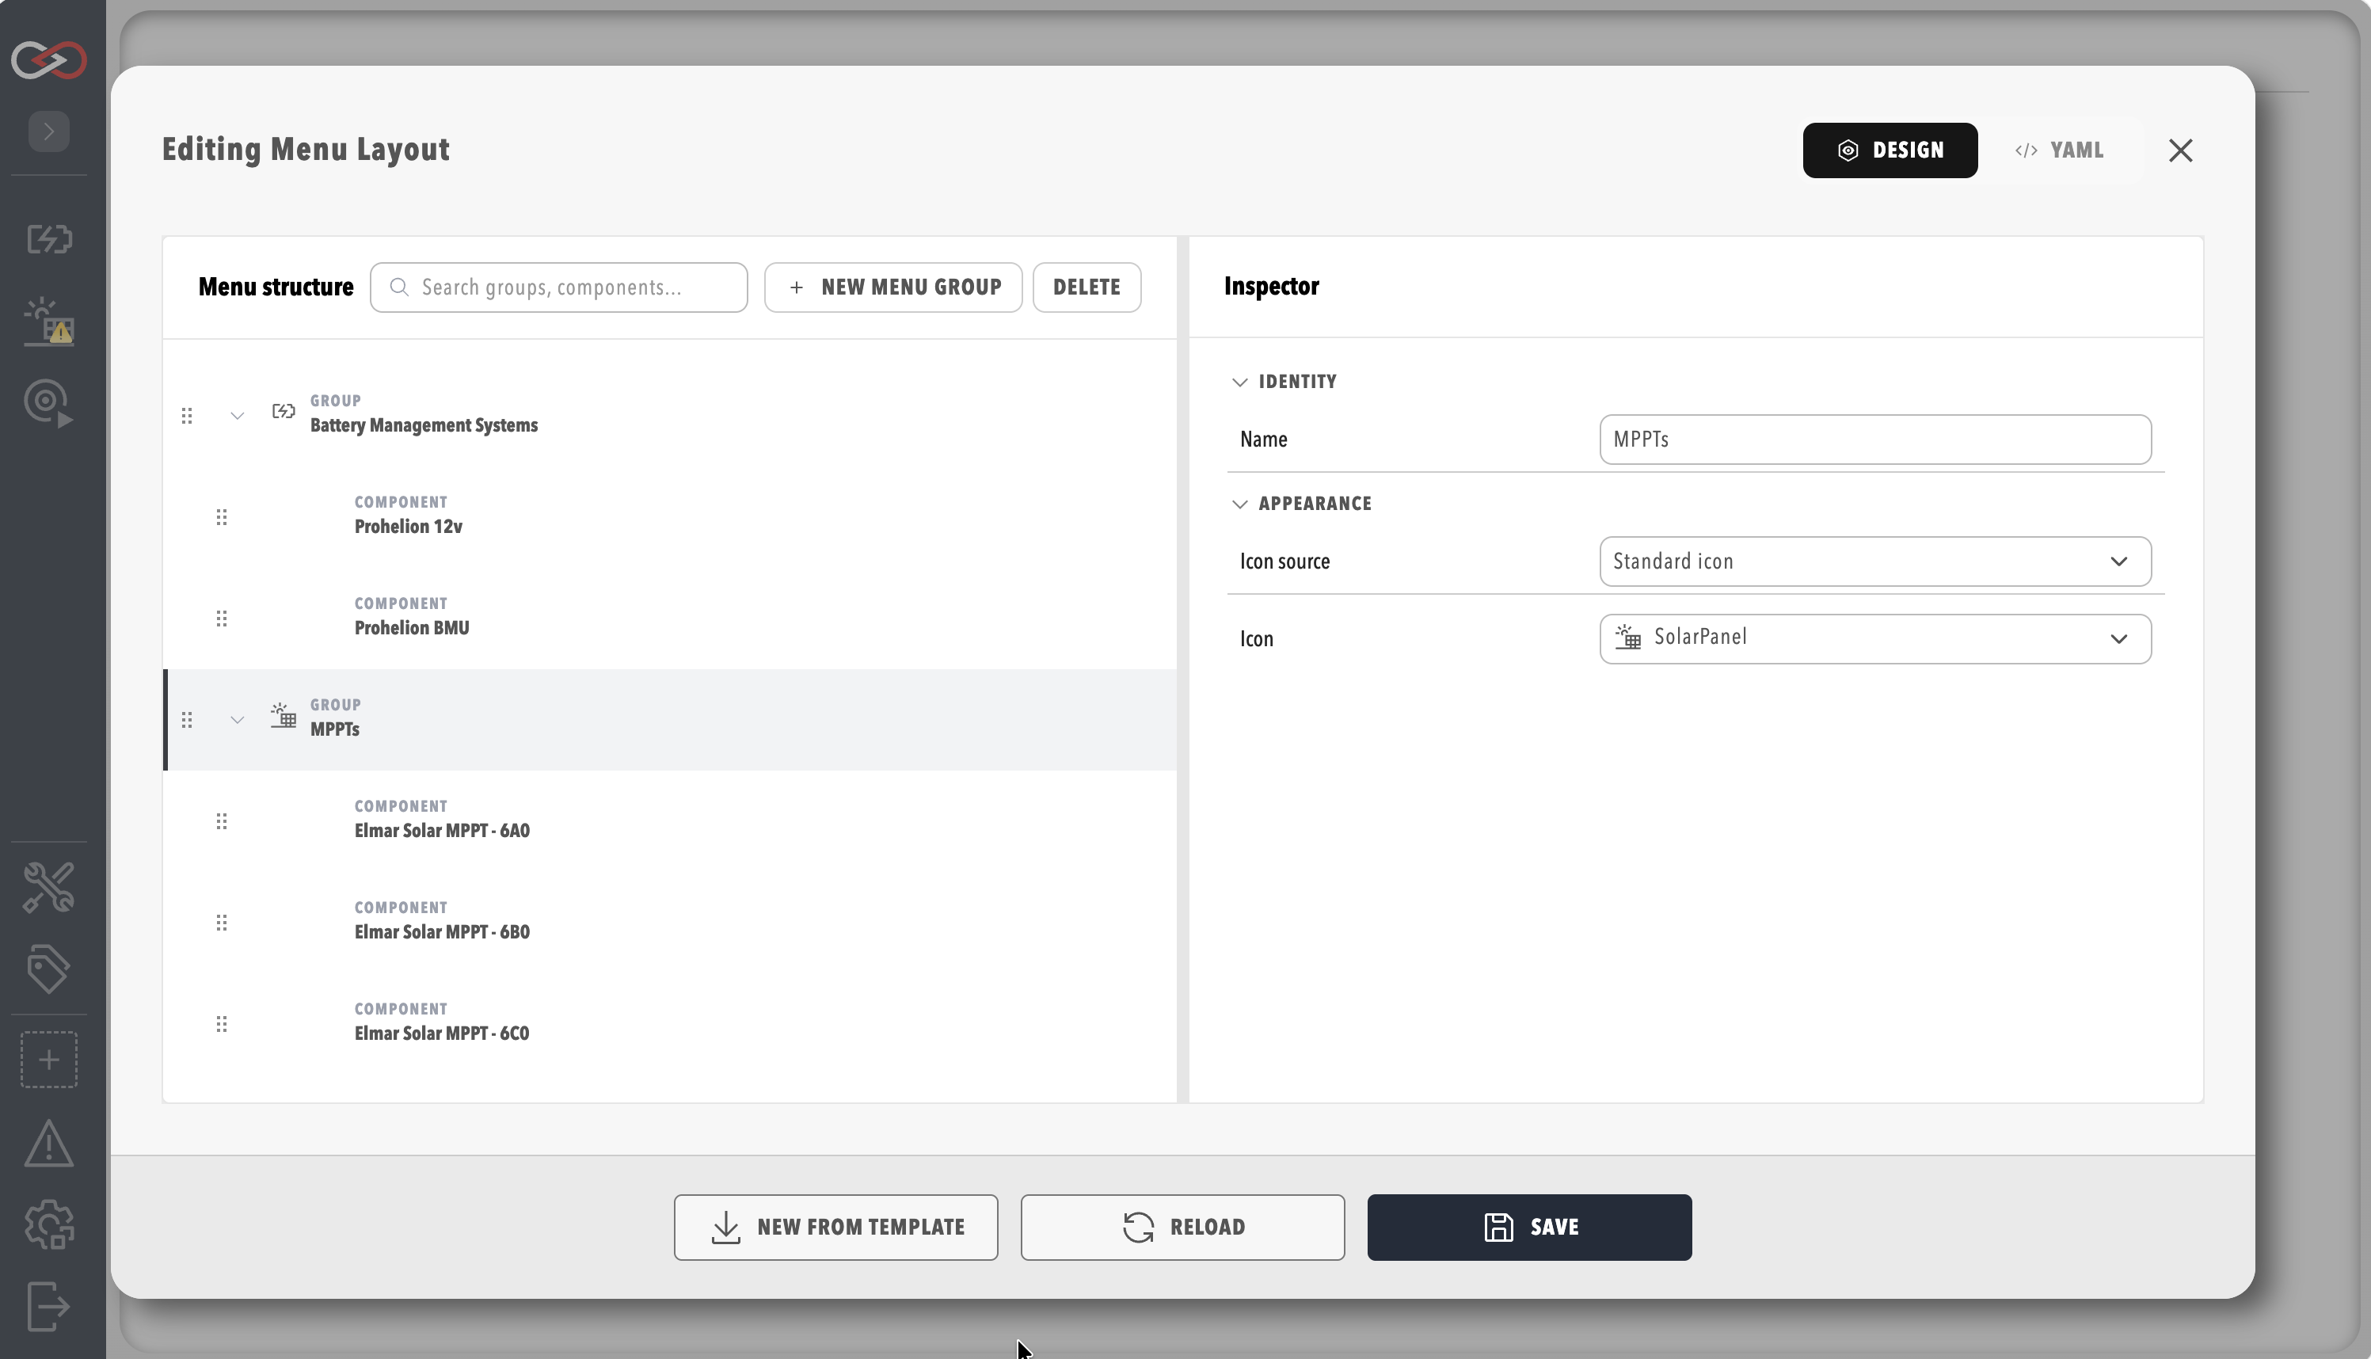Open the tools wrench sidebar icon
2371x1359 pixels.
click(x=49, y=887)
